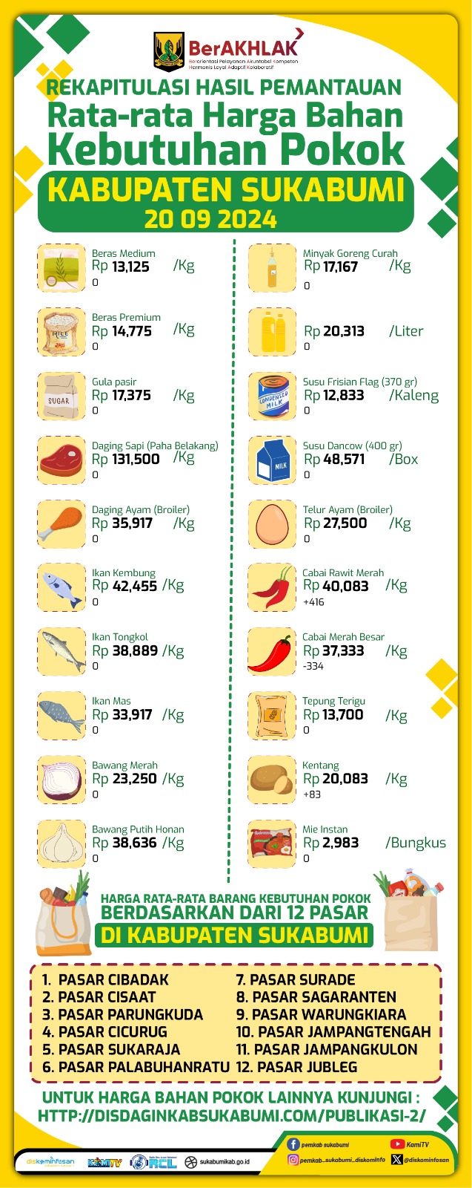Click the X icon for @diskominfosan
The height and width of the screenshot is (1188, 472).
(398, 1160)
